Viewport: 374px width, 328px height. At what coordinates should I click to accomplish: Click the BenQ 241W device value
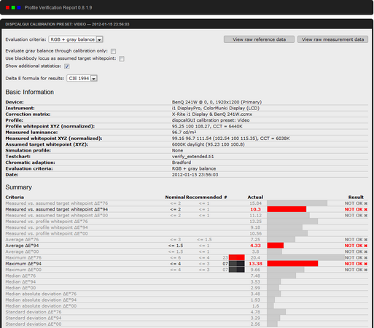tap(217, 102)
